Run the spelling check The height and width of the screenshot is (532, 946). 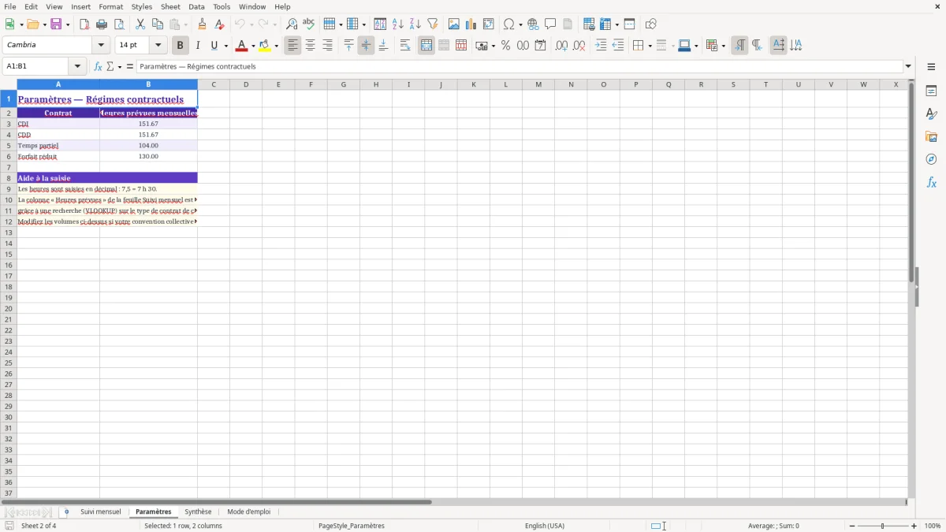[x=309, y=24]
